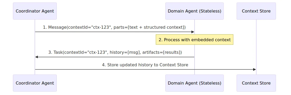This screenshot has width=291, height=95.
Task: Click the bottom Coordinator Agent box
Action: (35, 83)
